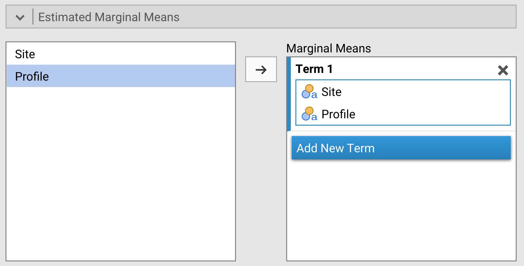Image resolution: width=524 pixels, height=266 pixels.
Task: Select the Profile label inside Term 1
Action: click(x=338, y=114)
